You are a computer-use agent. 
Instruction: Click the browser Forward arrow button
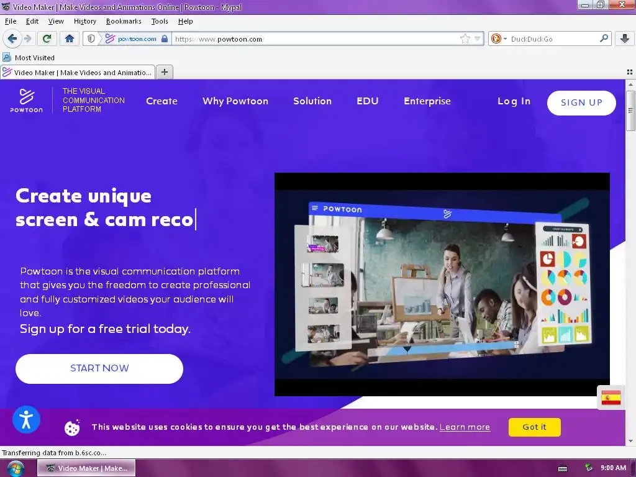[x=27, y=39]
